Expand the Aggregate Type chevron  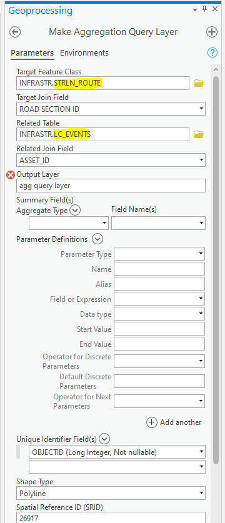pyautogui.click(x=76, y=211)
